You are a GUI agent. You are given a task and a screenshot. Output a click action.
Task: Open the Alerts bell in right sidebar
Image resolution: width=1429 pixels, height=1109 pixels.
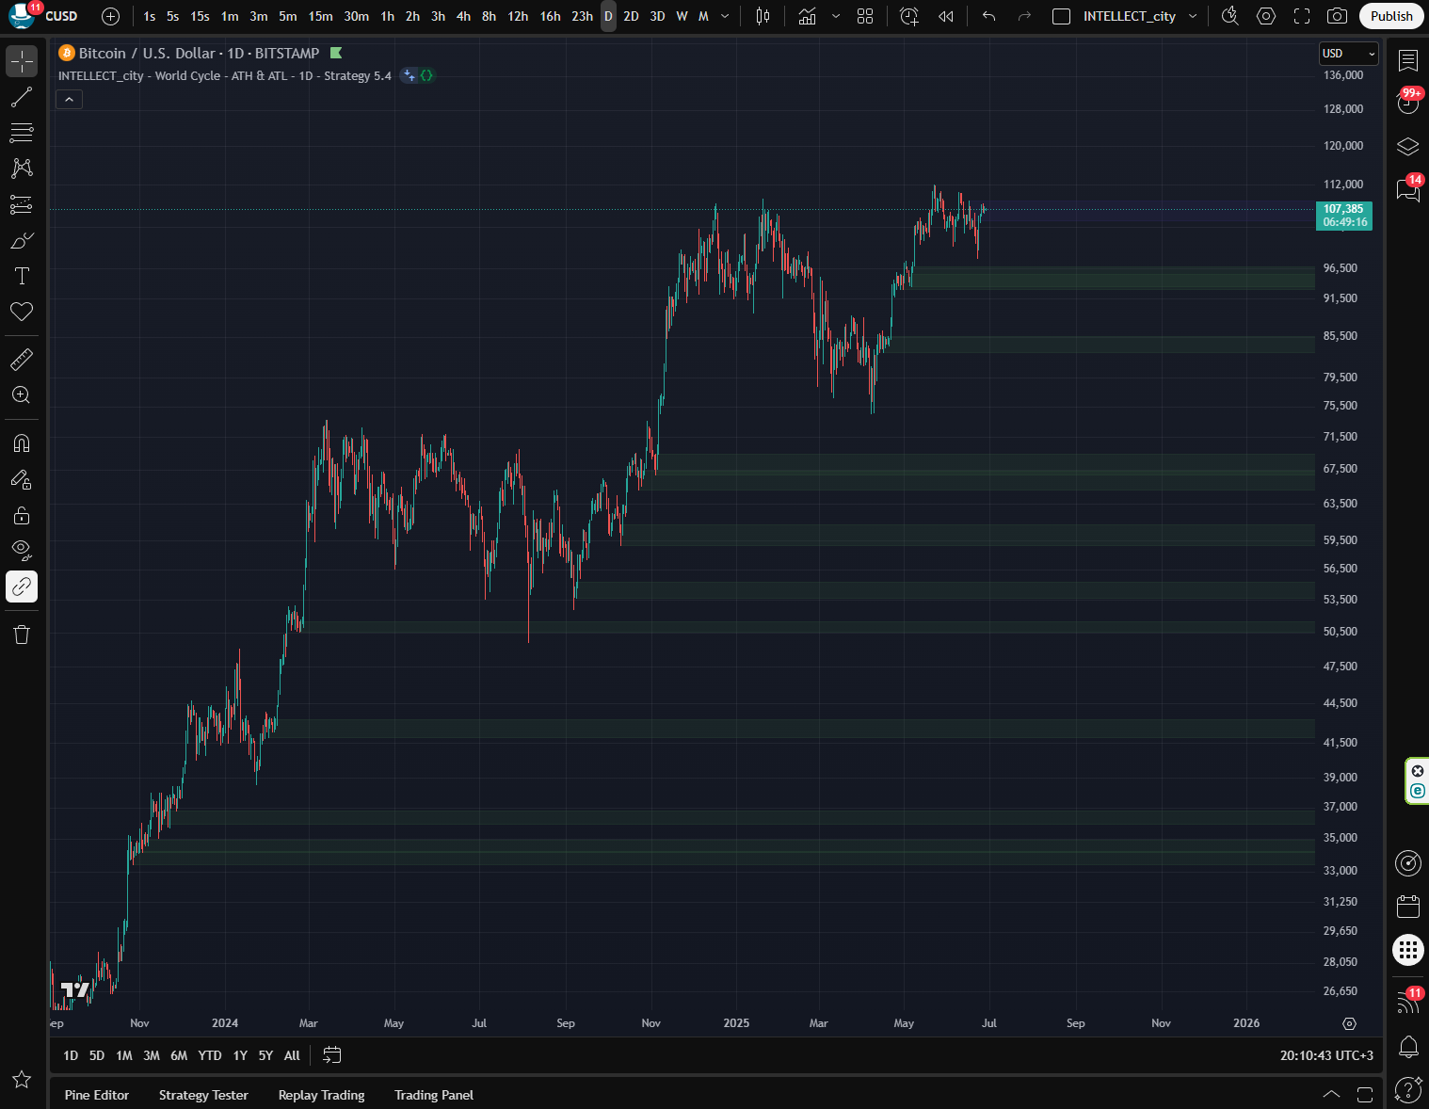1408,1046
